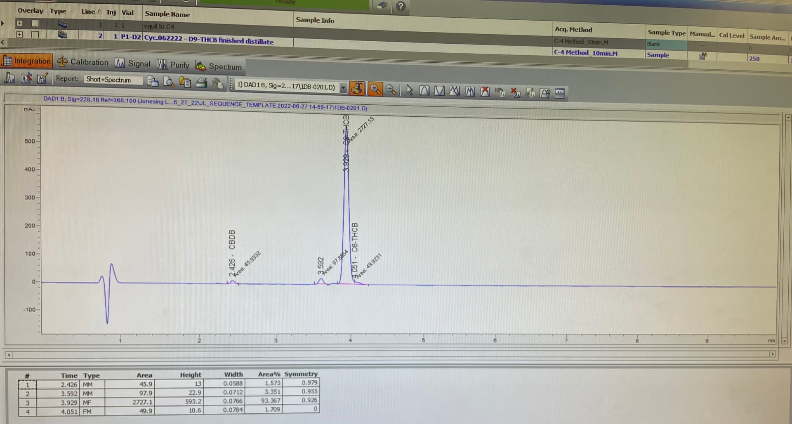
Task: Click the chromatogram horizontal scrollbar right arrow
Action: pyautogui.click(x=772, y=354)
